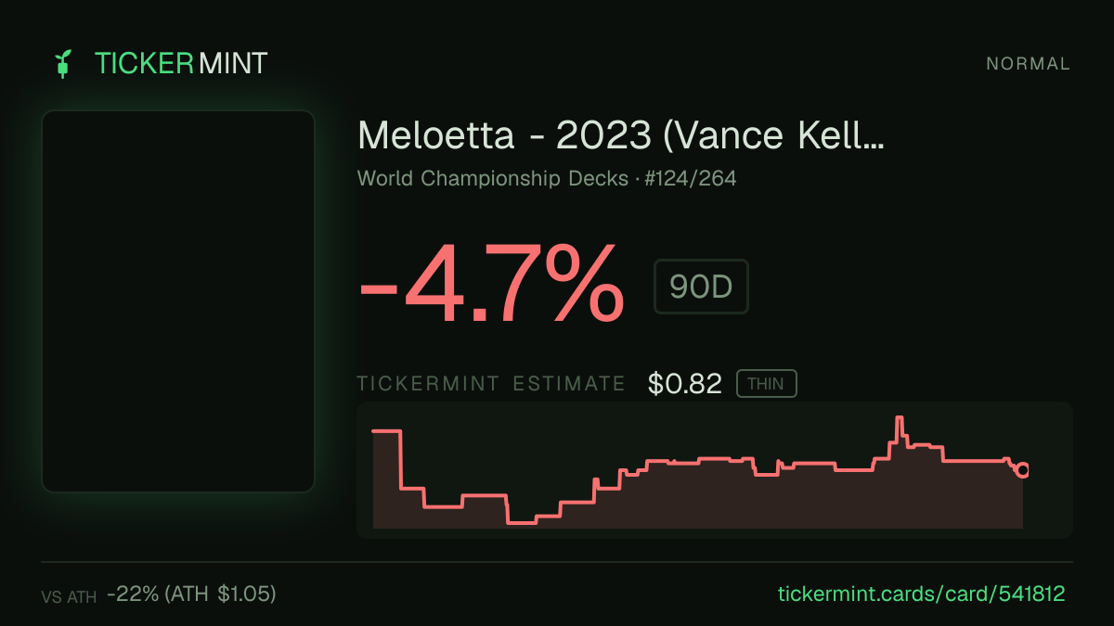This screenshot has height=626, width=1114.
Task: Click the -22% (ATH $1.05) value
Action: 191,594
